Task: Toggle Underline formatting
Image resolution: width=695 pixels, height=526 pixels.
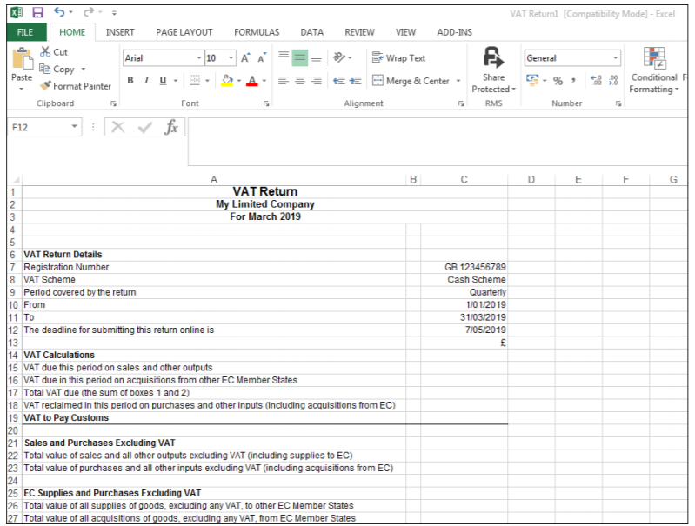Action: pos(163,80)
